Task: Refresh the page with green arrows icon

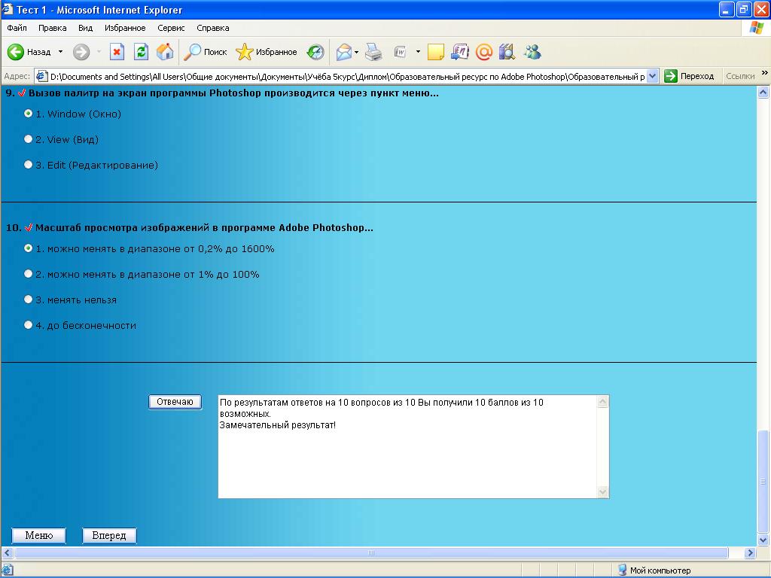Action: tap(141, 52)
